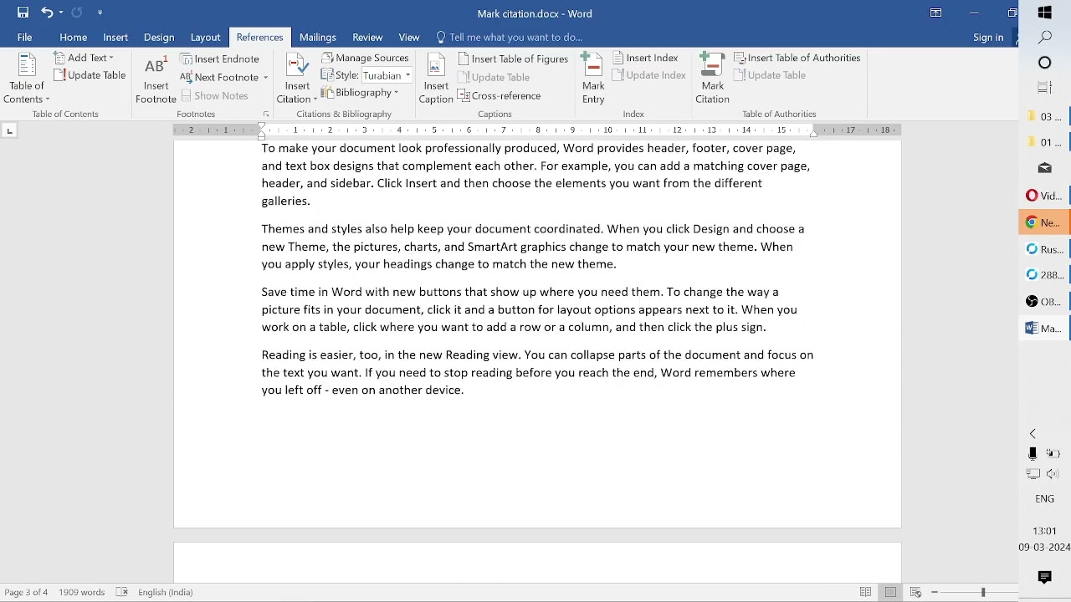Click English (India) language indicator

165,592
